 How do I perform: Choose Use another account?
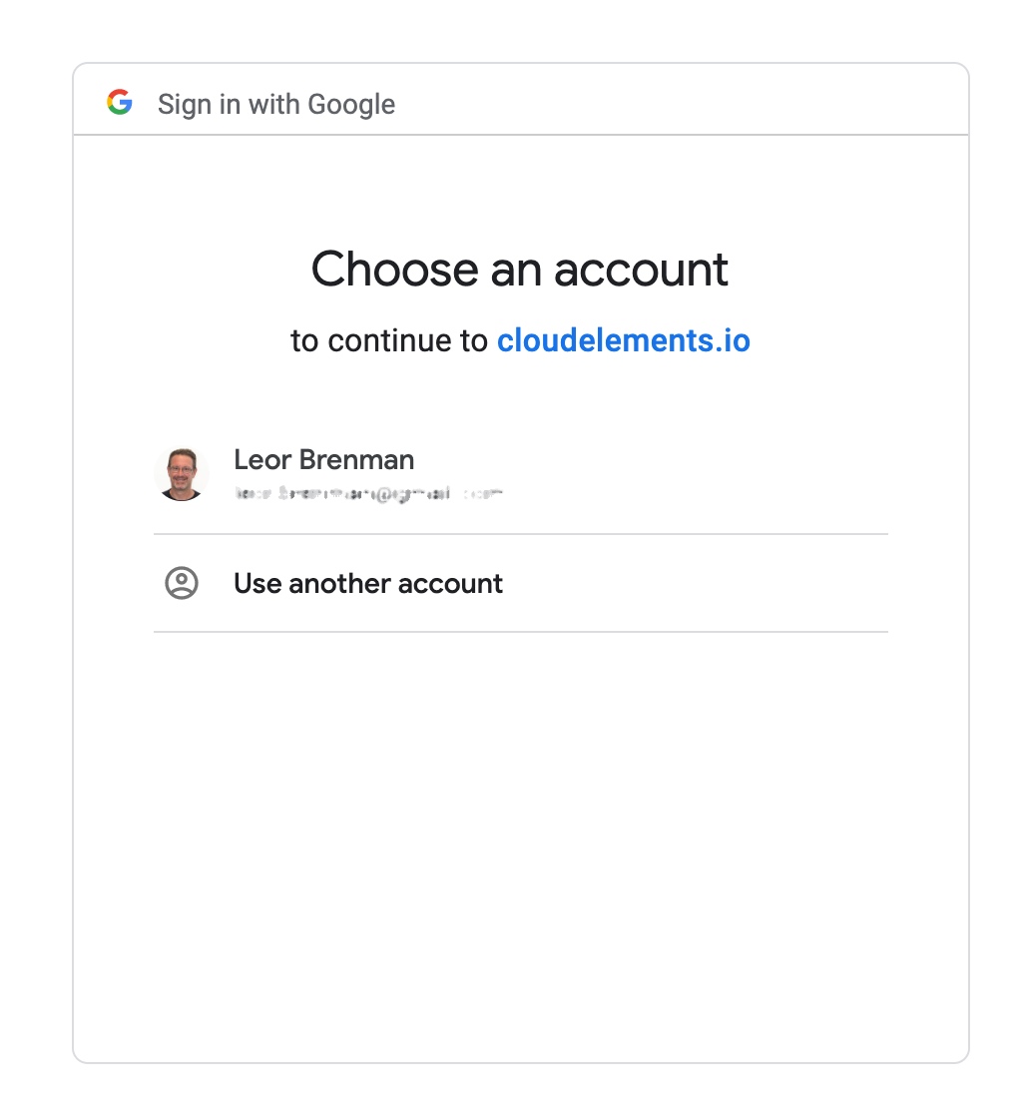click(521, 583)
